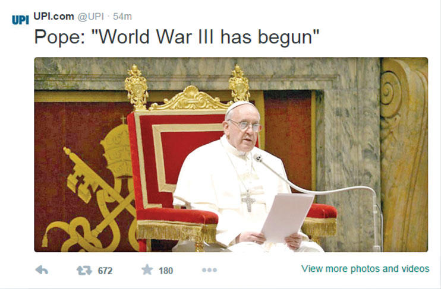The image size is (441, 289).
Task: Click the blue UPI logo avatar
Action: pos(20,20)
